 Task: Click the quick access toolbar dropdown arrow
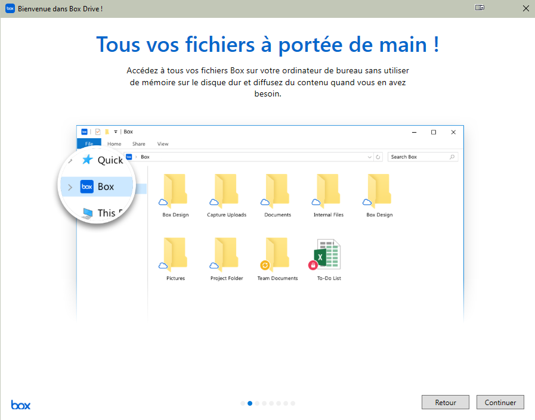click(116, 132)
